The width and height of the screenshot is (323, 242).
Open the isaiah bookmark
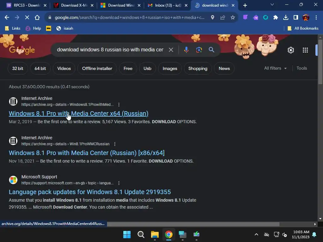(65, 28)
